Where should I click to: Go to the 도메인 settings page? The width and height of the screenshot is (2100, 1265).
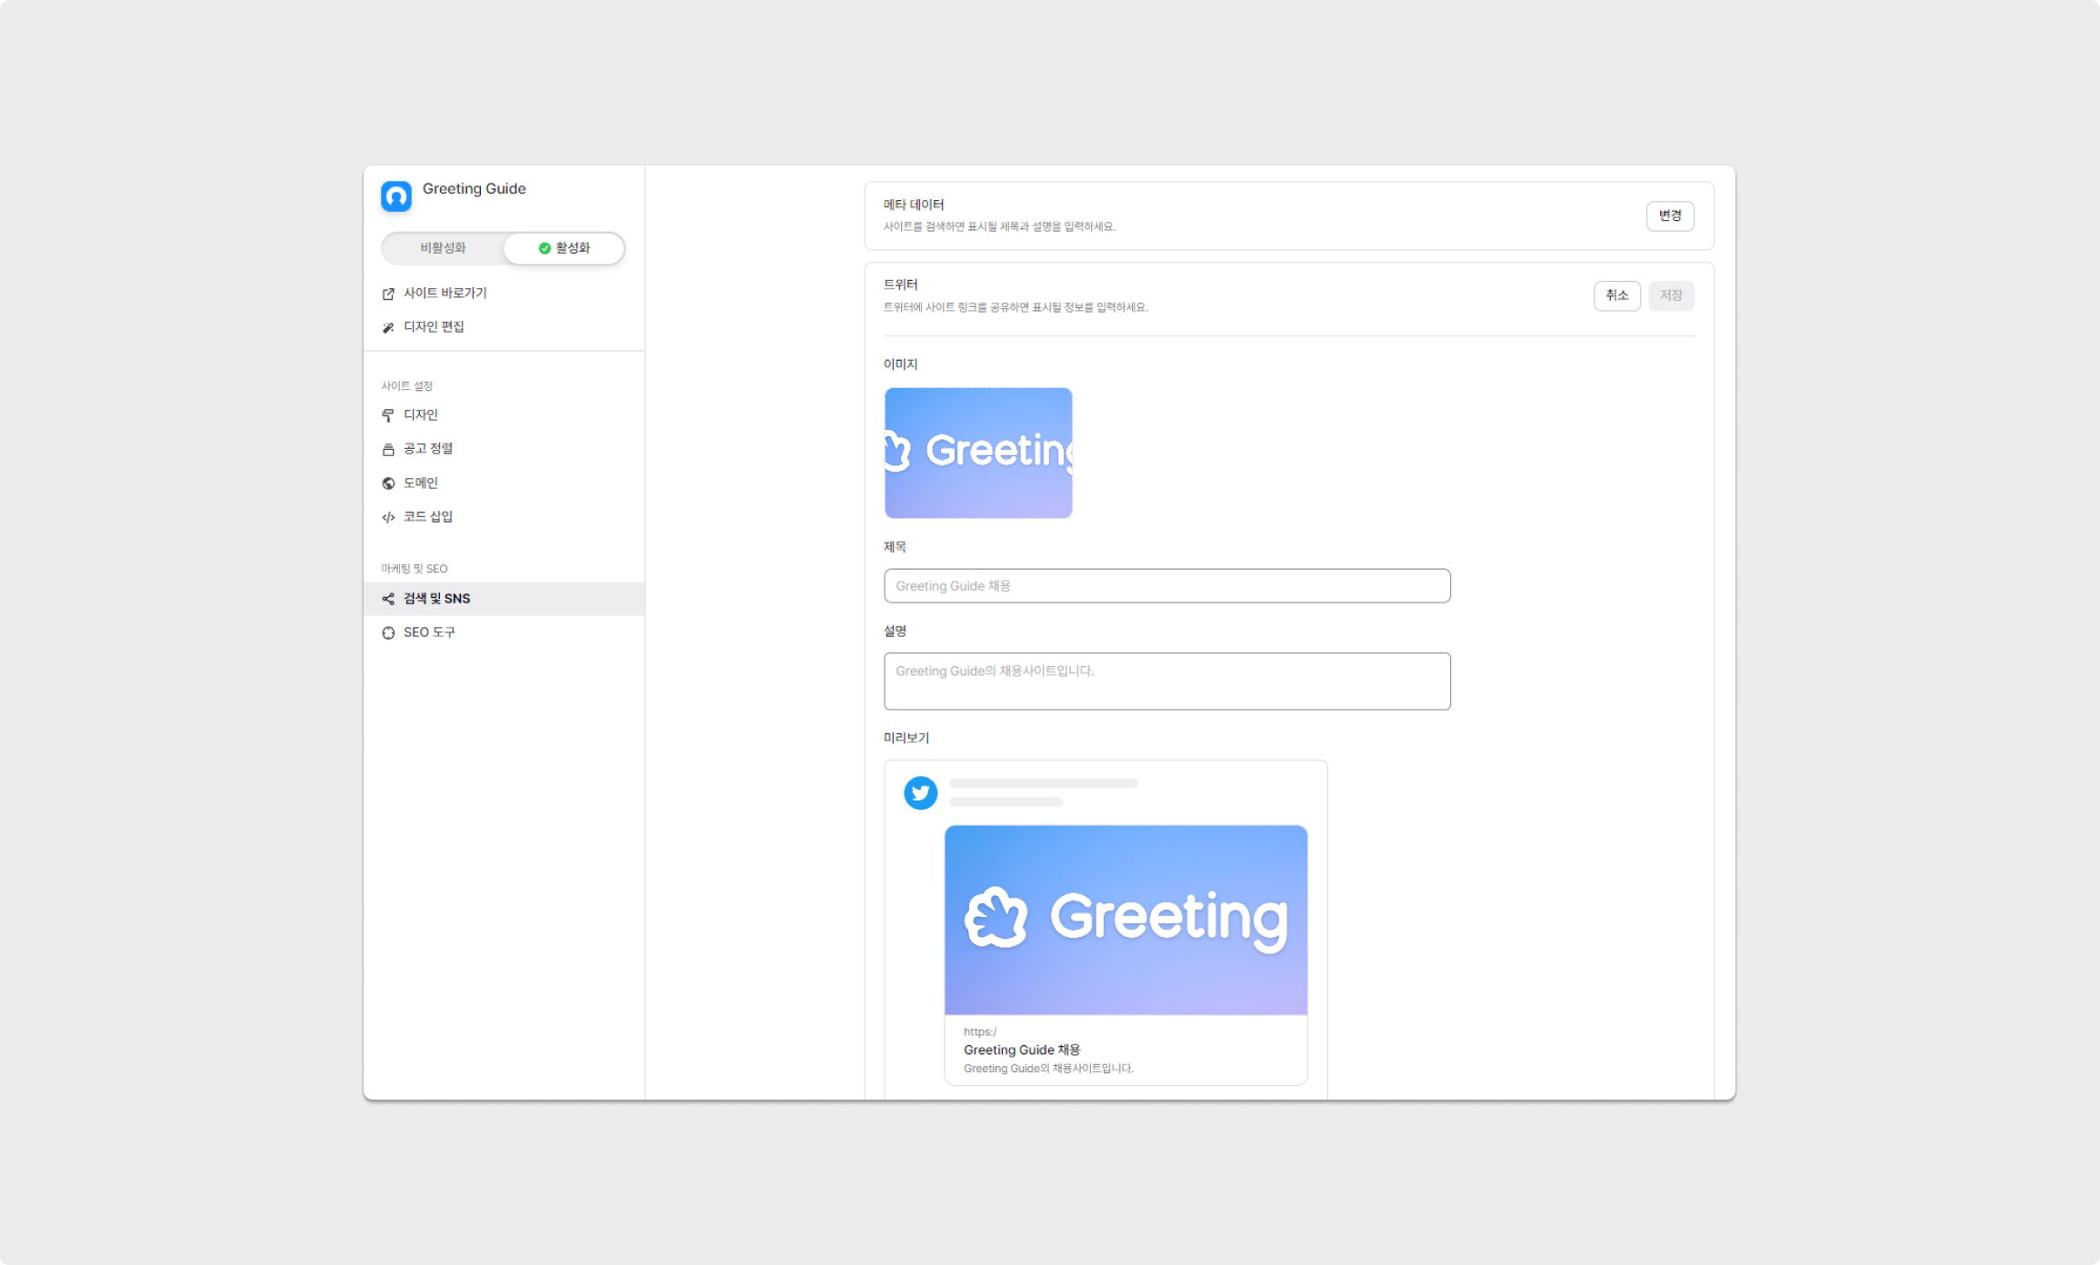[x=421, y=483]
